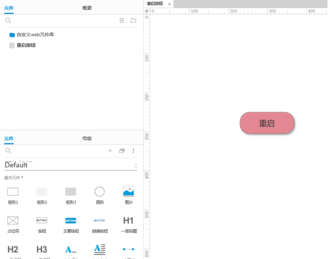
Task: Click the add page icon
Action: click(x=122, y=20)
